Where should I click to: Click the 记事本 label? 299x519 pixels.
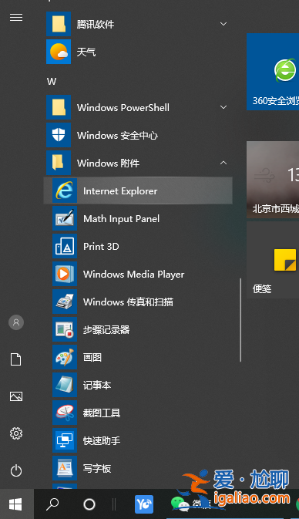97,386
